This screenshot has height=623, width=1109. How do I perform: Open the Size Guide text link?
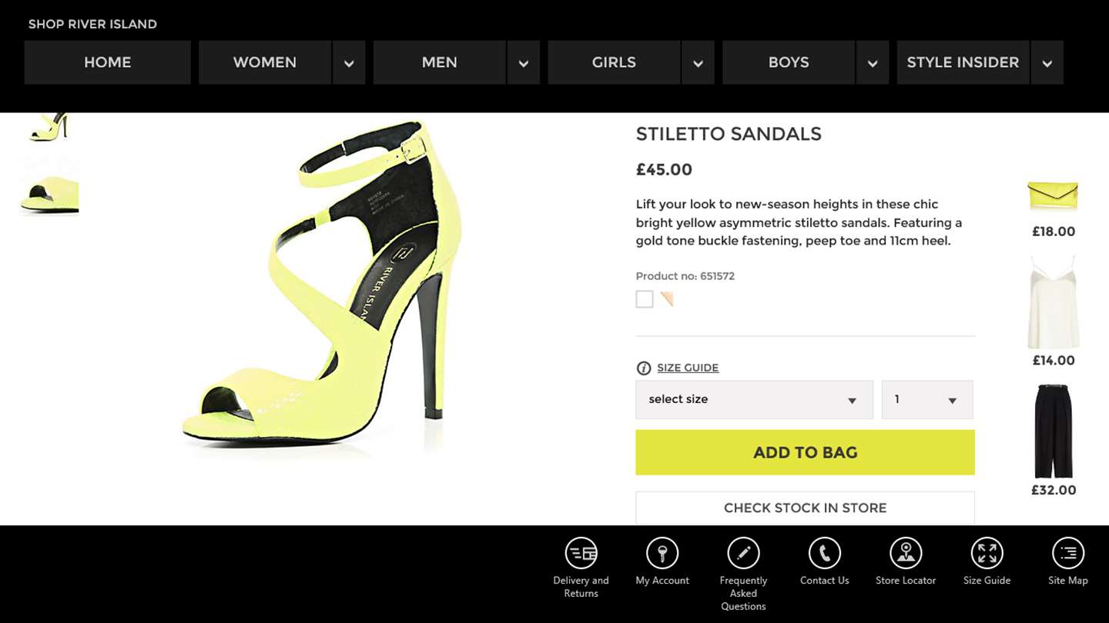pos(688,368)
